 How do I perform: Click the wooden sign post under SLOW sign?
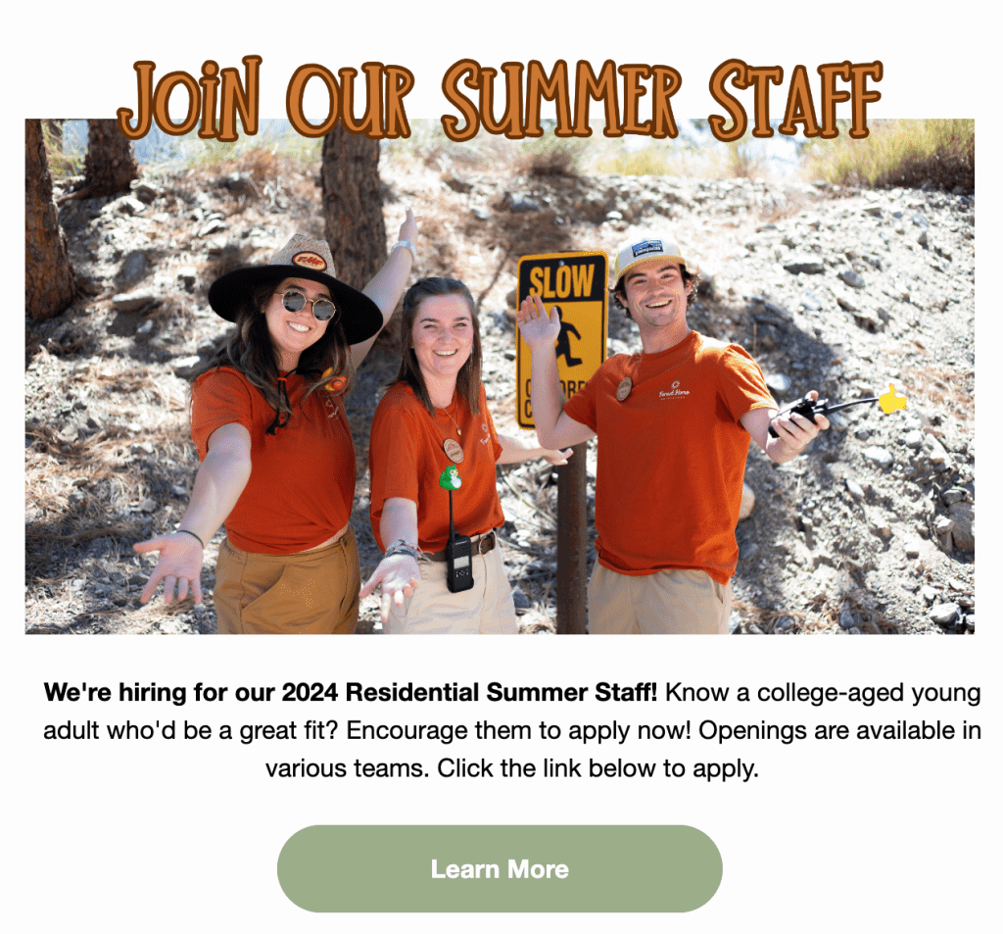[571, 538]
